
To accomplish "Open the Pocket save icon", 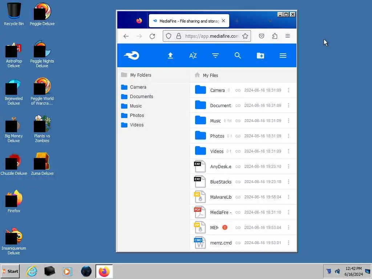I will coord(262,36).
